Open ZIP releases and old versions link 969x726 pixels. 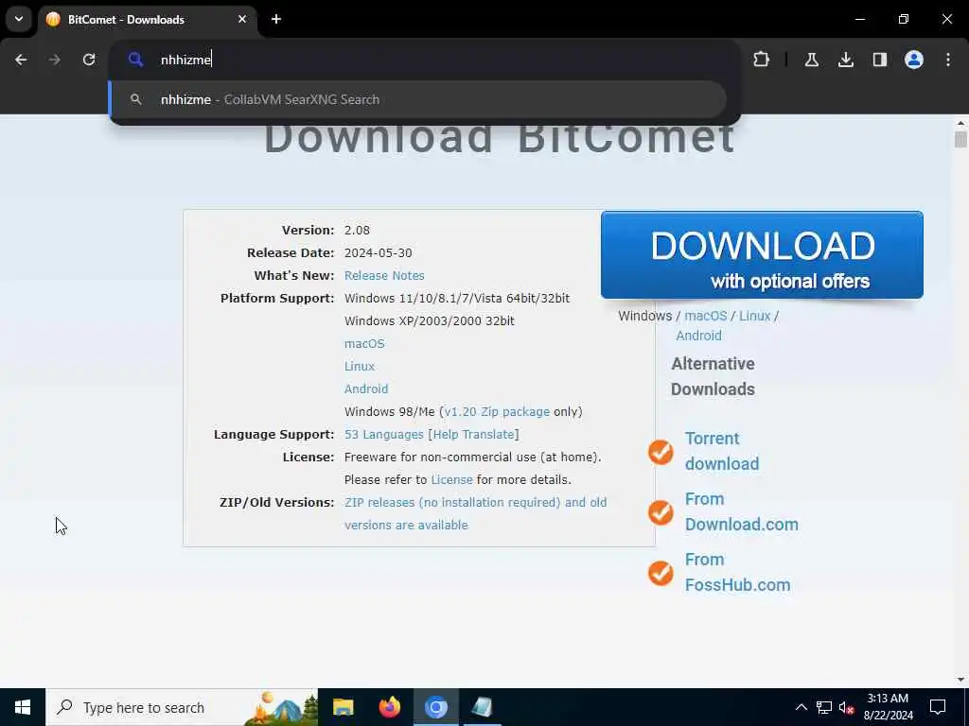point(475,513)
